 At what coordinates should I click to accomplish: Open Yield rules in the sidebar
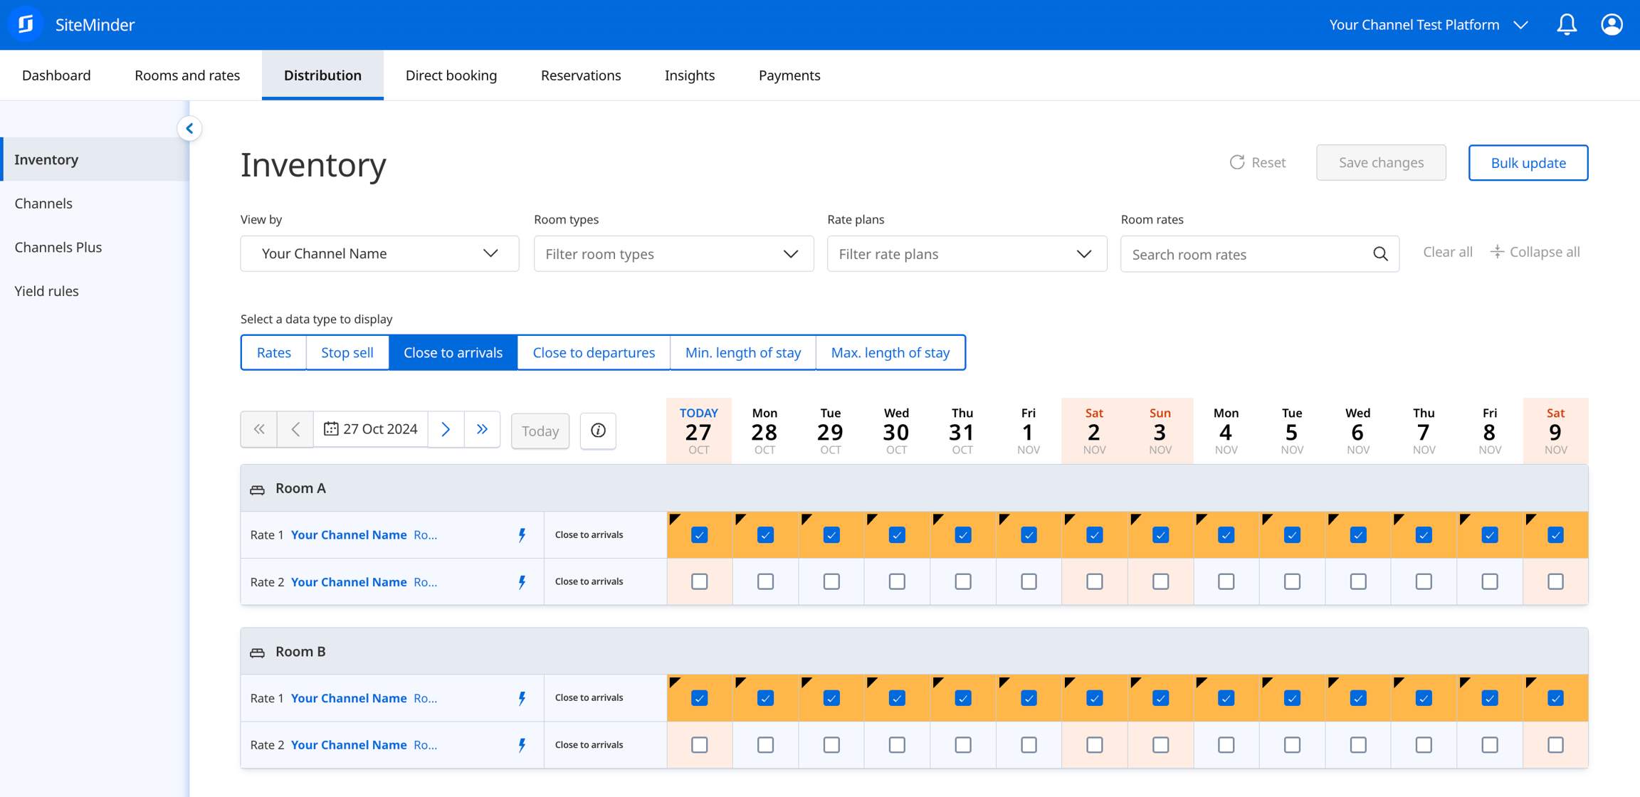(47, 290)
